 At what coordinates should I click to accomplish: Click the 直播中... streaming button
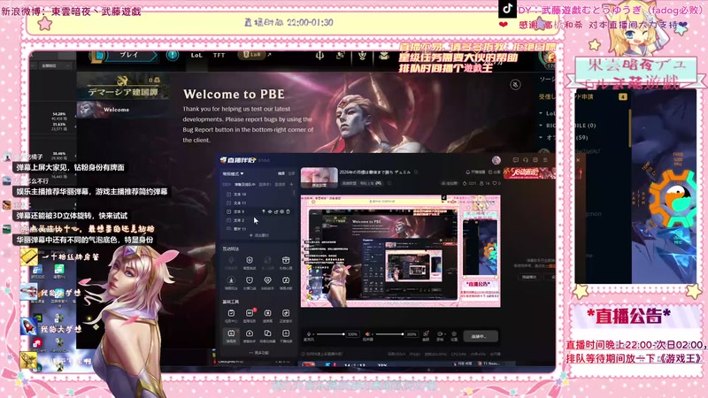[x=481, y=336]
